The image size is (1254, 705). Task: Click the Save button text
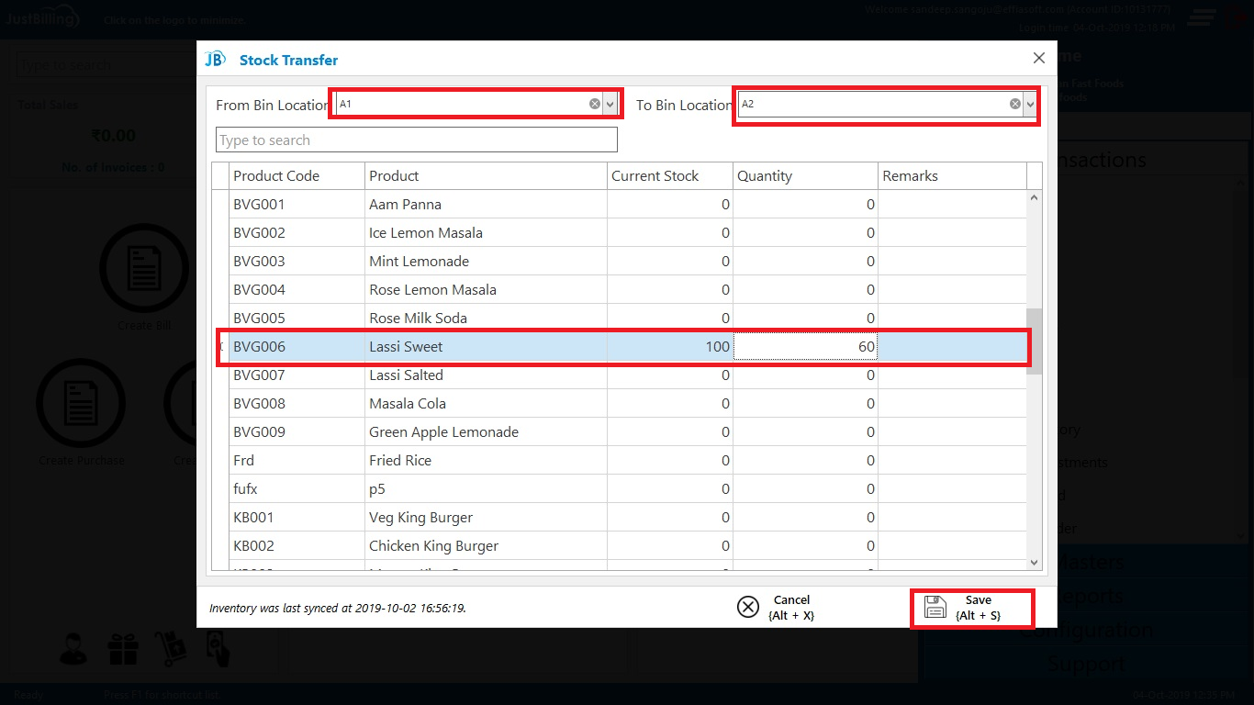979,600
